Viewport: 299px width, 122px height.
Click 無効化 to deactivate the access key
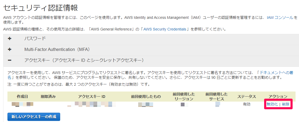click(x=272, y=104)
